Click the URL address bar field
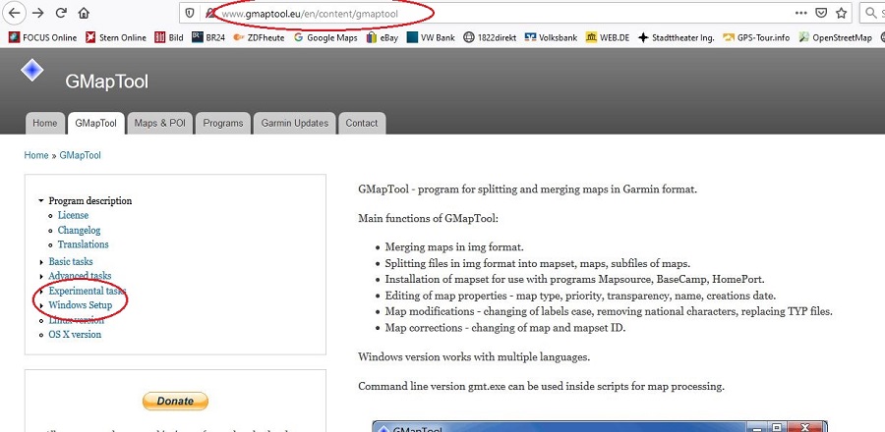The height and width of the screenshot is (432, 885). coord(492,14)
